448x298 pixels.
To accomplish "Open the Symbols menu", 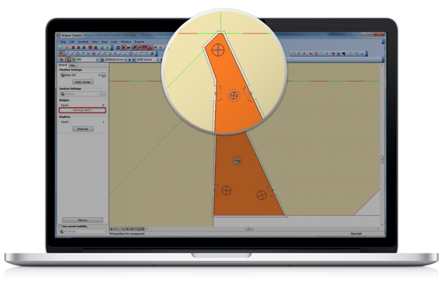I will click(83, 42).
